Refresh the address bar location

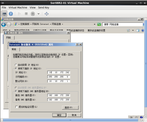tap(99, 24)
